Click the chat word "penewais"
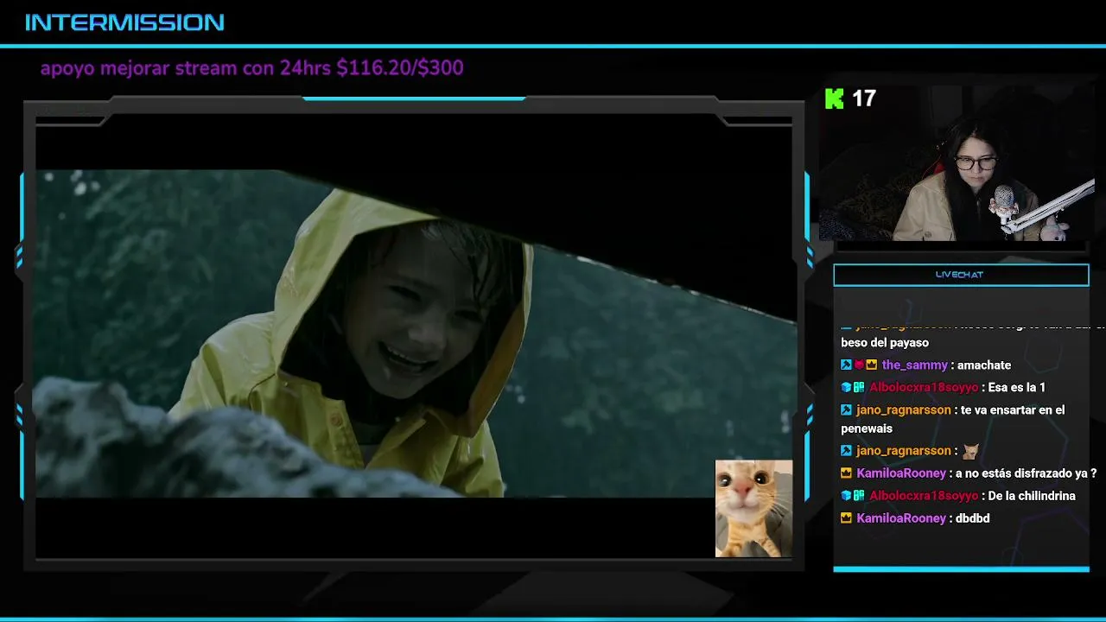The image size is (1106, 622). coord(867,428)
